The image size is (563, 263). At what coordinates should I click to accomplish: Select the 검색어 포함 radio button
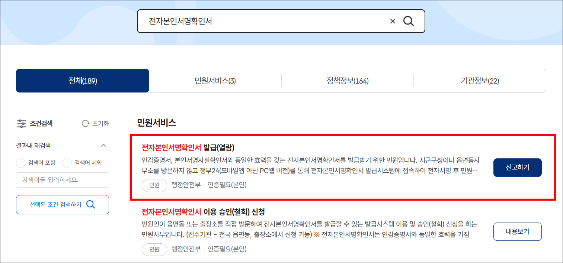(21, 163)
